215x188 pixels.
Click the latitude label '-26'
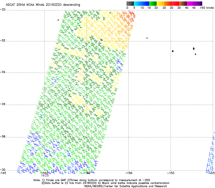[x=3, y=104]
